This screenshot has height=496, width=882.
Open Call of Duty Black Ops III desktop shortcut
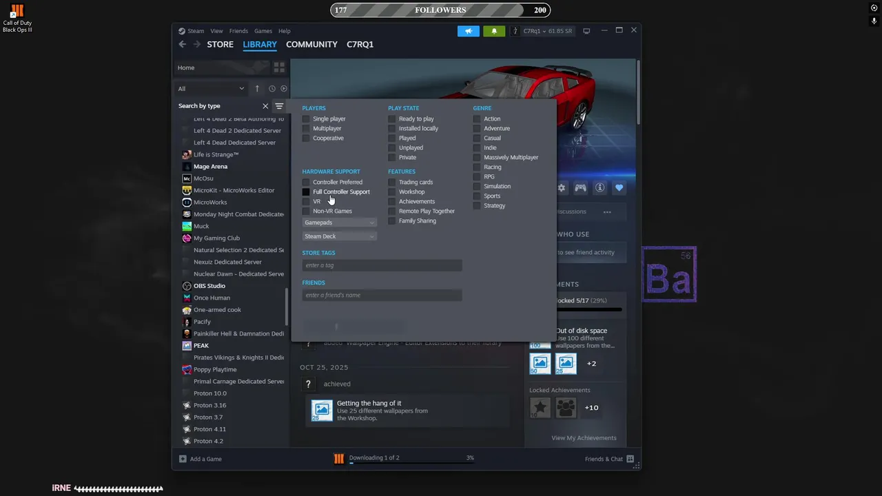tap(17, 19)
